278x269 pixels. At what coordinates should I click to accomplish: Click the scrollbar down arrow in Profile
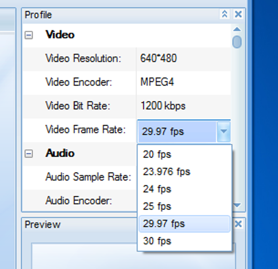(237, 205)
